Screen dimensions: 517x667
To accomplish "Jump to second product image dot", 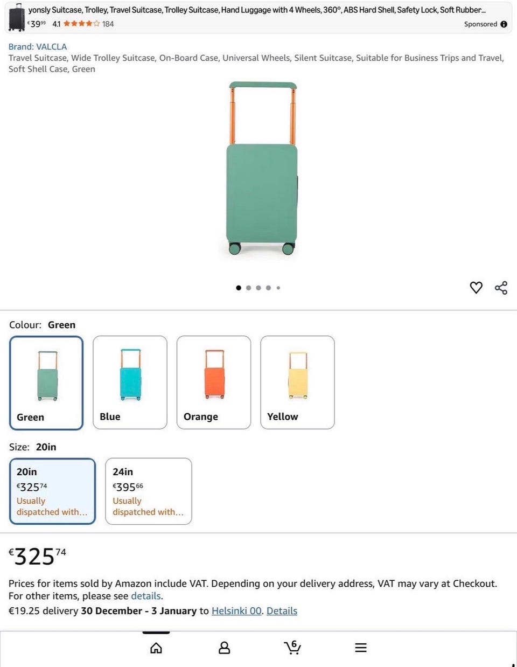I will 248,288.
